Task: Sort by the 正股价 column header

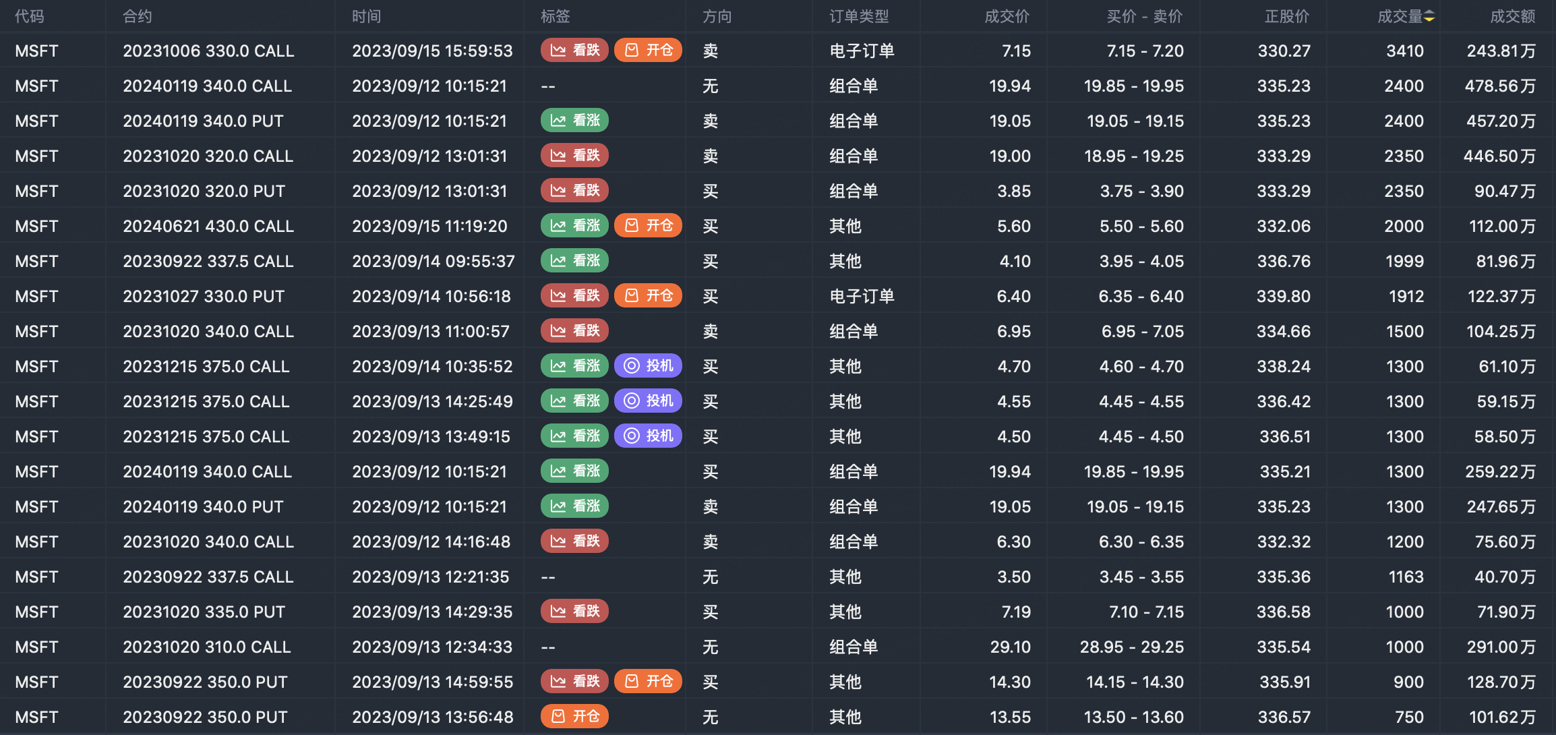Action: [x=1287, y=17]
